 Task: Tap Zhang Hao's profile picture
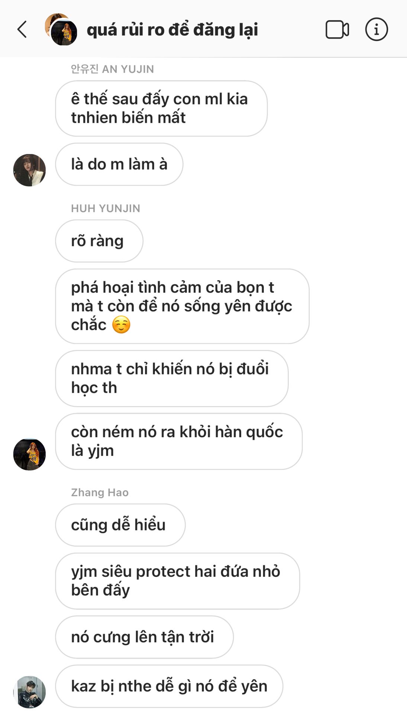tap(29, 692)
